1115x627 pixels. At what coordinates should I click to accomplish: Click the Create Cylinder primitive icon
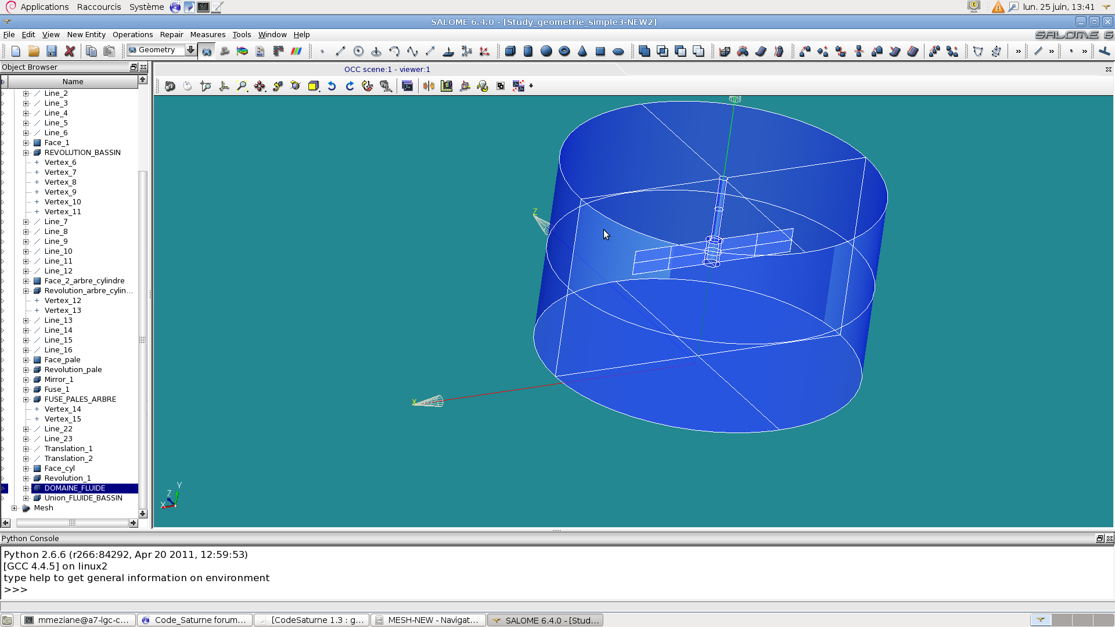pyautogui.click(x=528, y=51)
